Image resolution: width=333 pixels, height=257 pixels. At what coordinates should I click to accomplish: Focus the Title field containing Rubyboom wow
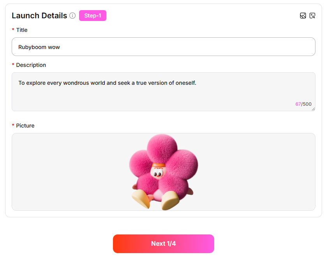tap(164, 47)
